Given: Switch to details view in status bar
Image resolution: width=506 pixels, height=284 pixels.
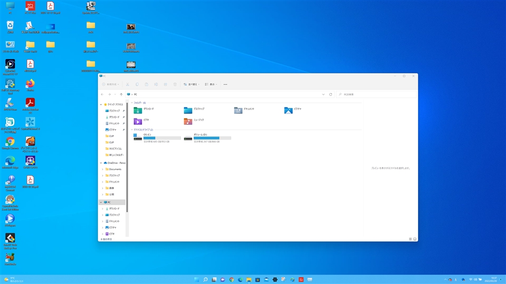Looking at the screenshot, I should point(410,239).
